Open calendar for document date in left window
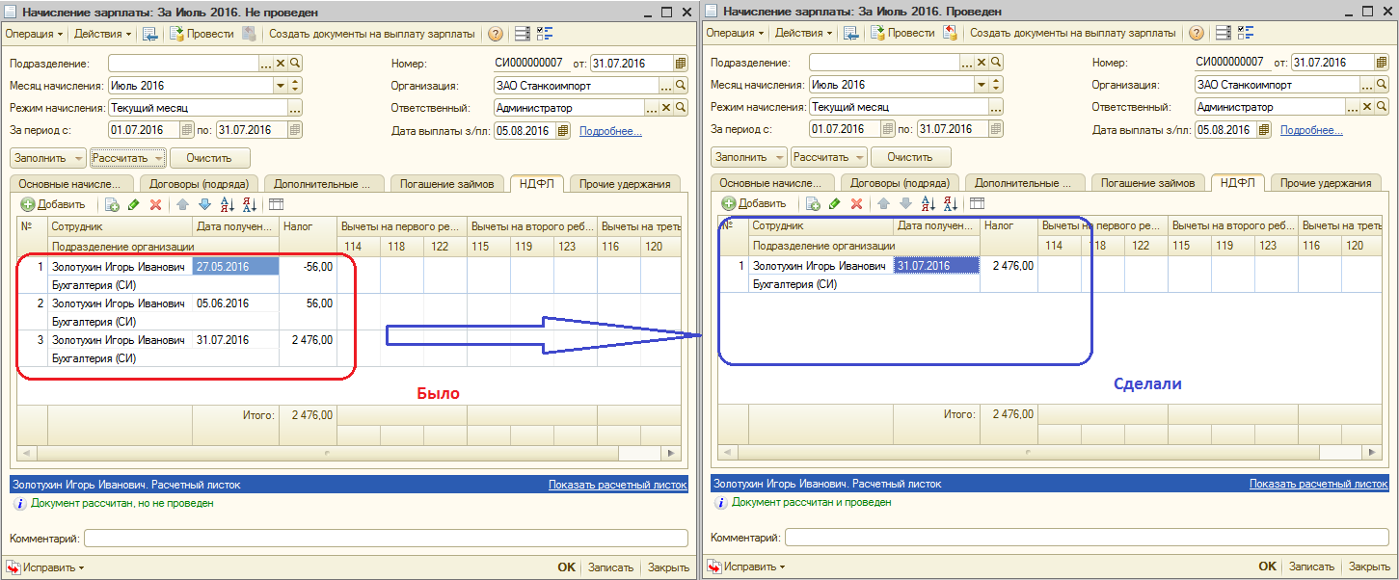This screenshot has height=580, width=1399. [x=681, y=64]
